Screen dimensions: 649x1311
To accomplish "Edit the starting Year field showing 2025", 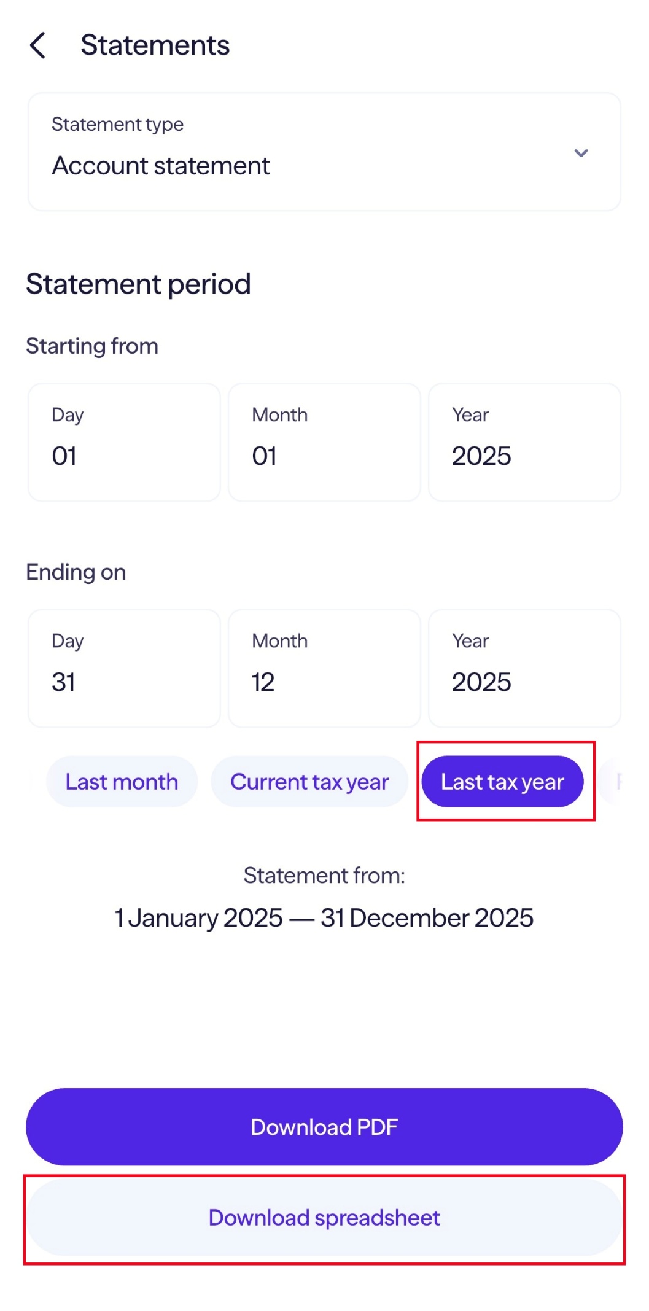I will [x=525, y=442].
